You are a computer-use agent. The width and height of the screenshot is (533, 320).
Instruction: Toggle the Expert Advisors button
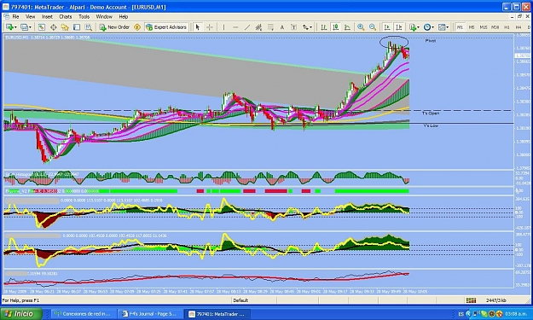(166, 27)
